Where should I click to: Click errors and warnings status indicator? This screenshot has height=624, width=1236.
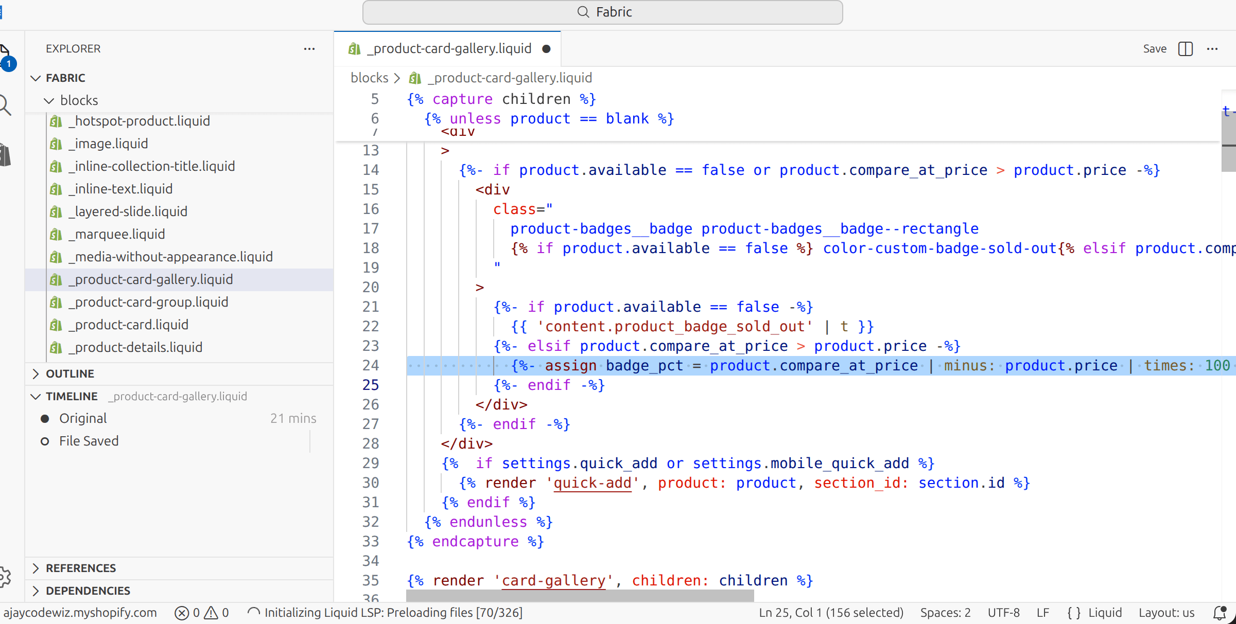tap(202, 613)
